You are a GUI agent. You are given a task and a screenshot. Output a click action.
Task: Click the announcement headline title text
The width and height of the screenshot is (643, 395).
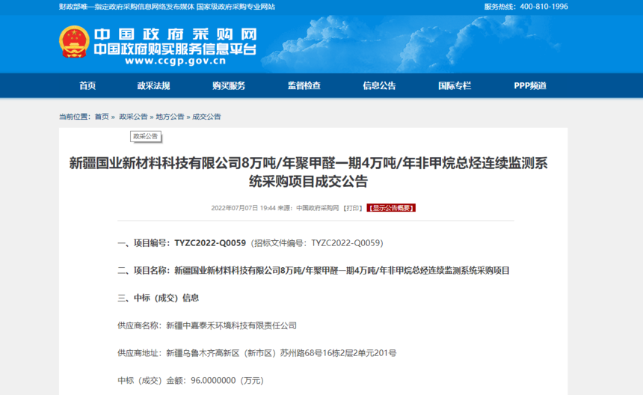(x=308, y=172)
